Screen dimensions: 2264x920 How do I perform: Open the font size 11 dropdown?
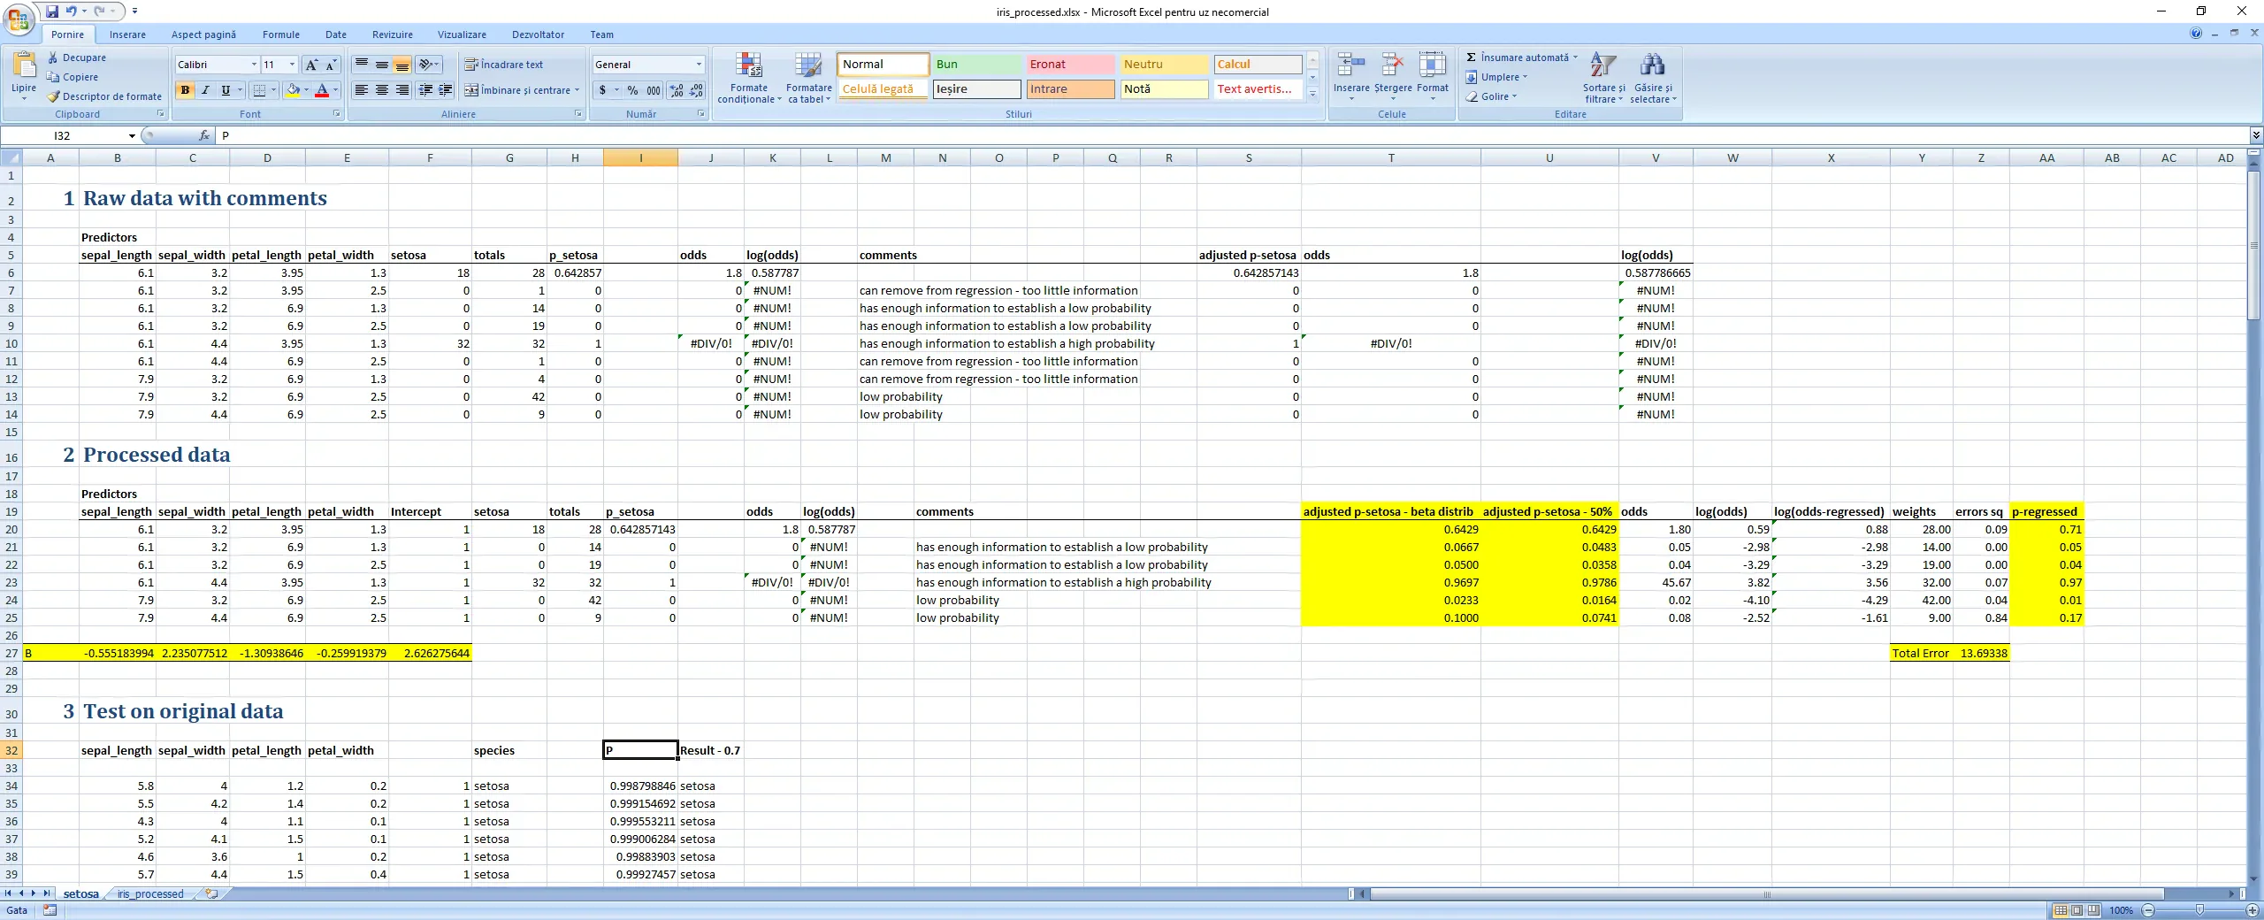point(293,65)
